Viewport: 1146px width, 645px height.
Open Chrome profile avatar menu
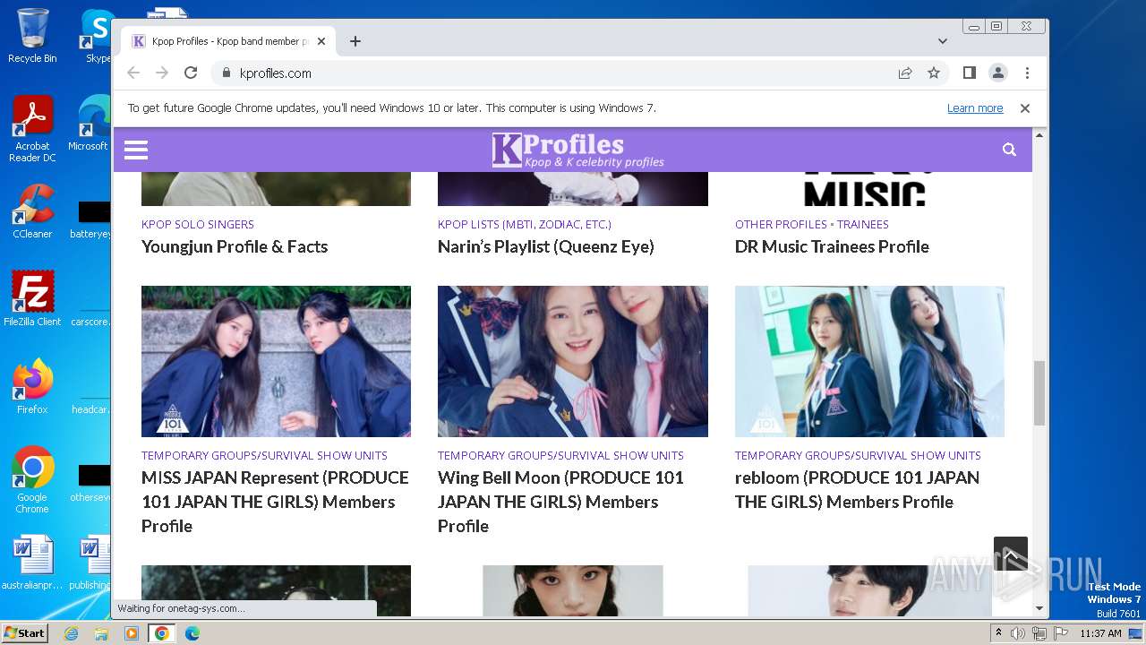tap(998, 73)
